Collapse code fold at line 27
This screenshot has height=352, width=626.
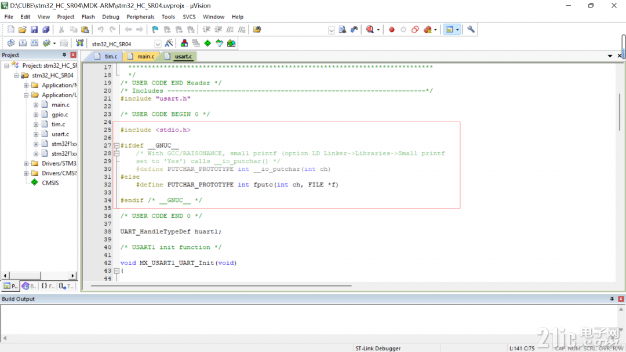click(x=117, y=145)
